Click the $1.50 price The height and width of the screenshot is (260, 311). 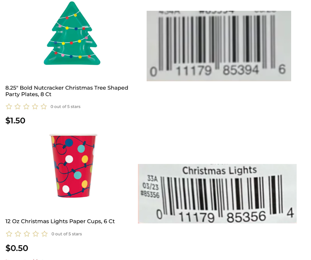pos(15,121)
